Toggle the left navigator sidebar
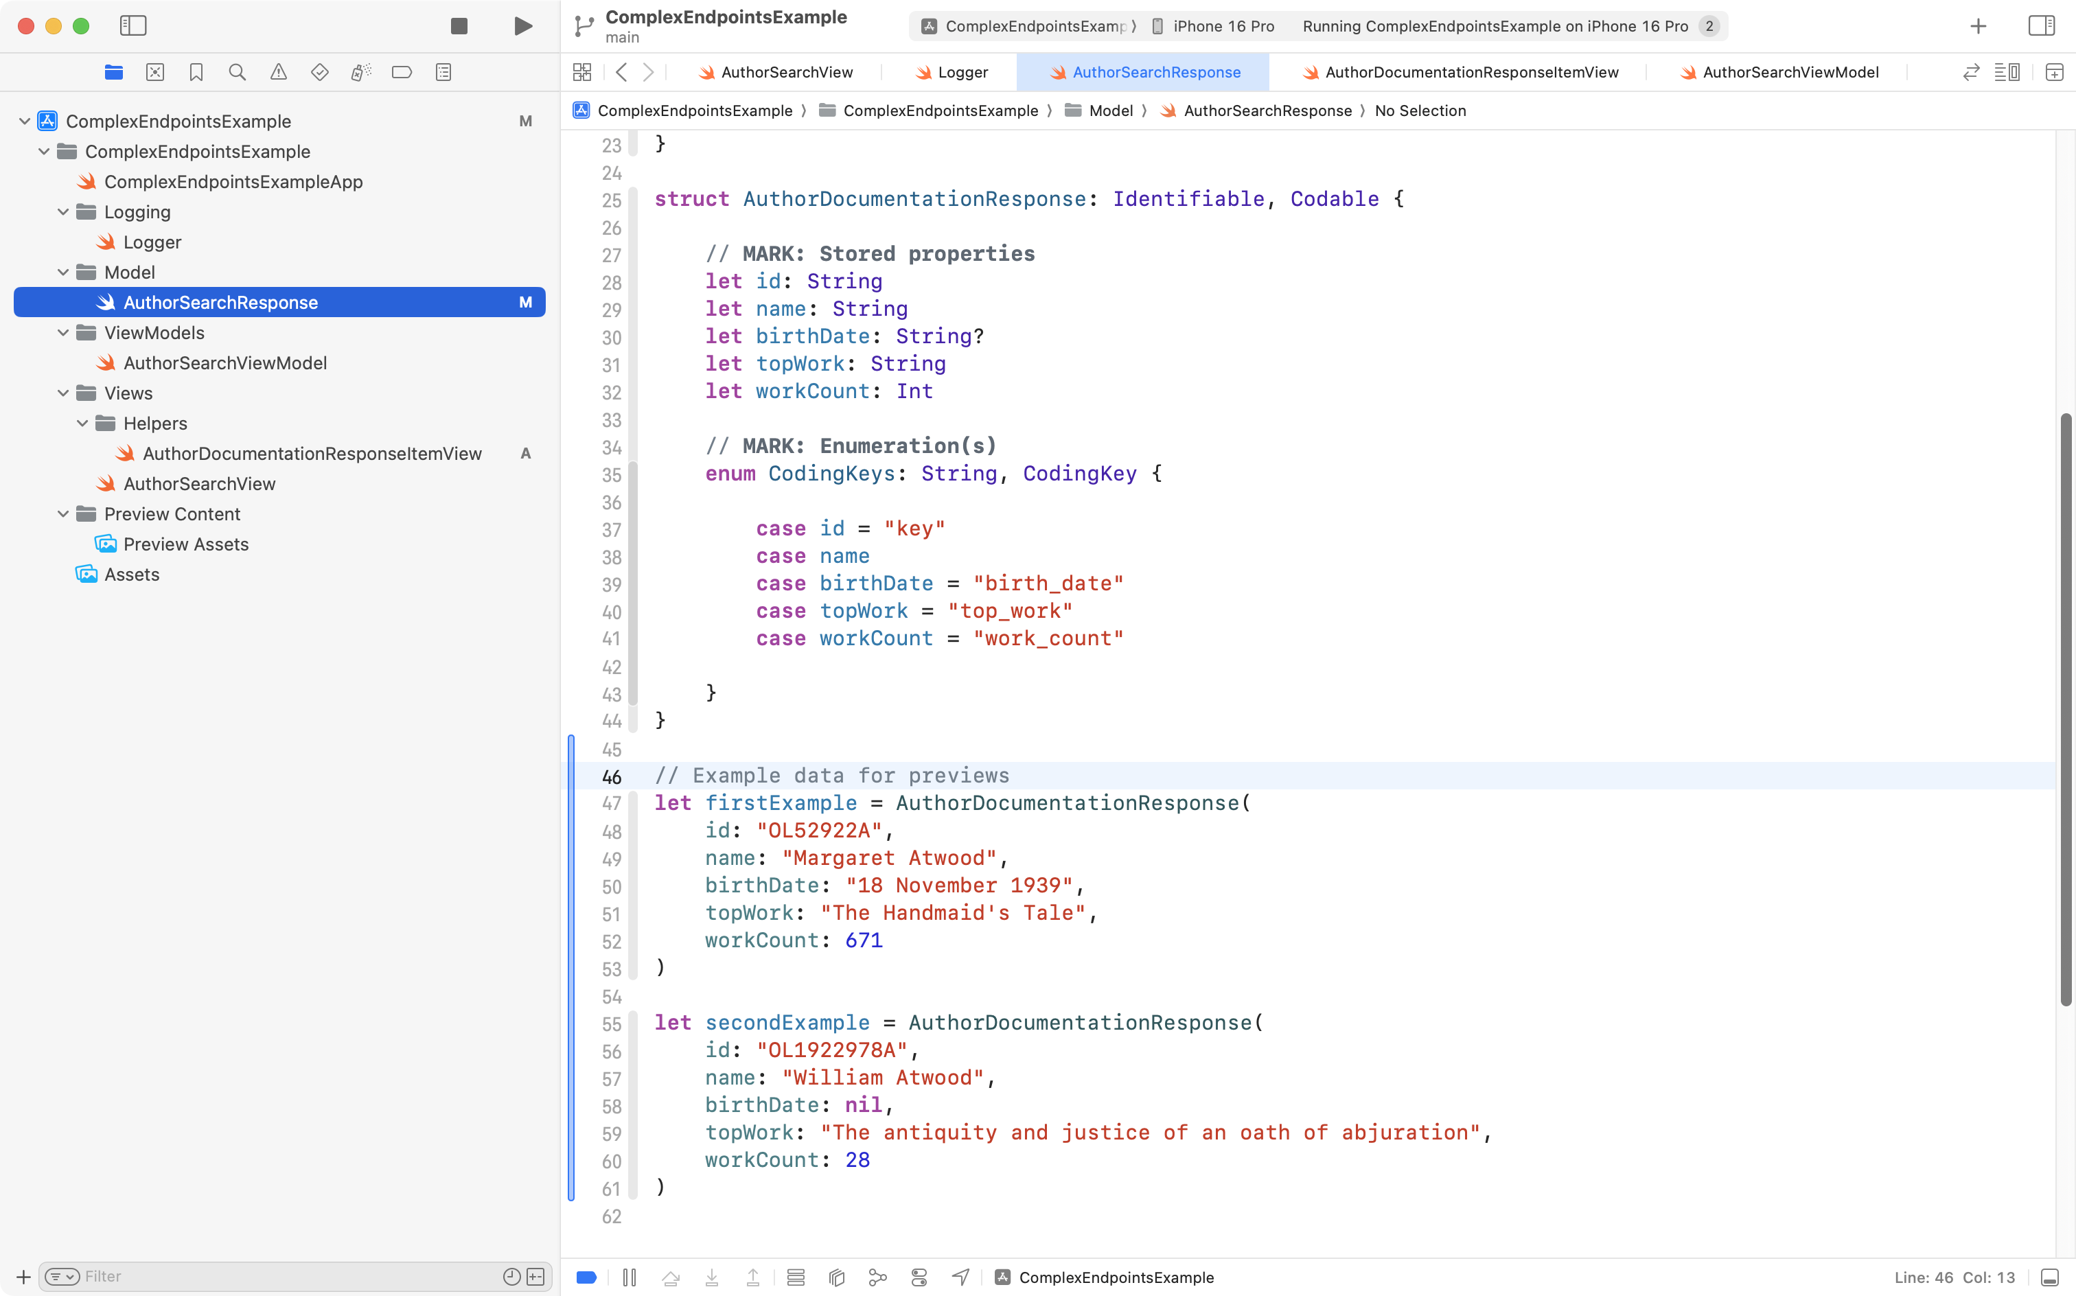 click(133, 25)
